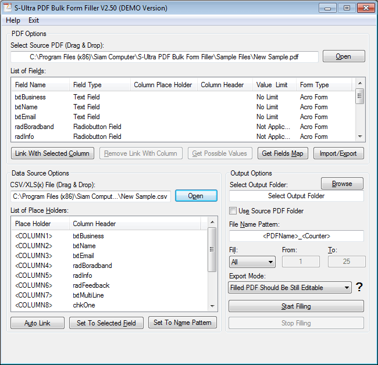
Task: Click the File Name Pattern input field
Action: 296,236
